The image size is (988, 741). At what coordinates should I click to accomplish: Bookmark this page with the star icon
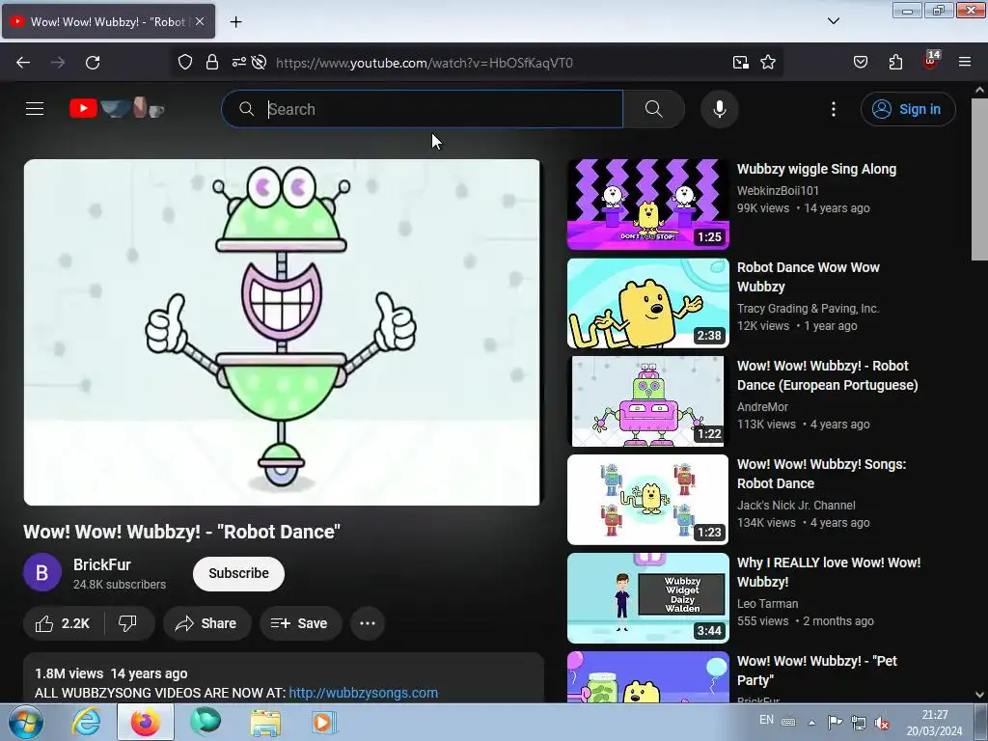pyautogui.click(x=767, y=62)
